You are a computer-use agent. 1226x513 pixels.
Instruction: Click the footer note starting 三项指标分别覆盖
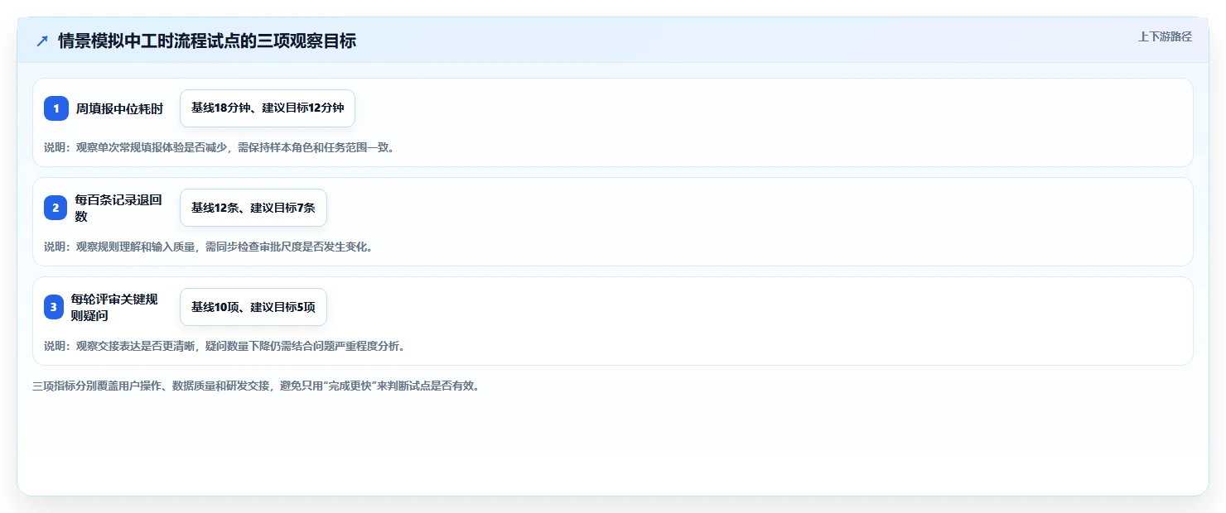[x=256, y=386]
